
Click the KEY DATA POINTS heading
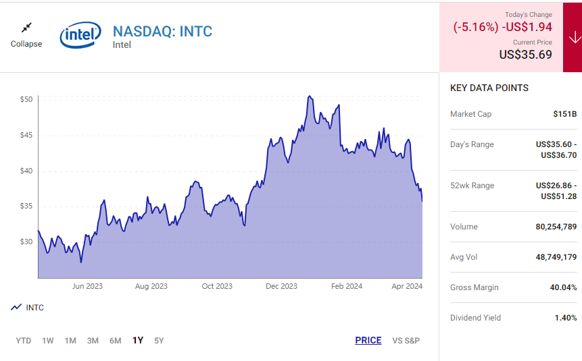coord(489,88)
